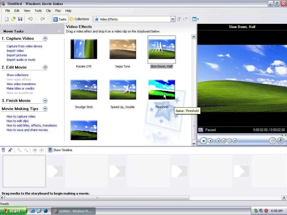Click the Import pictures link
The height and width of the screenshot is (215, 287).
(x=17, y=55)
